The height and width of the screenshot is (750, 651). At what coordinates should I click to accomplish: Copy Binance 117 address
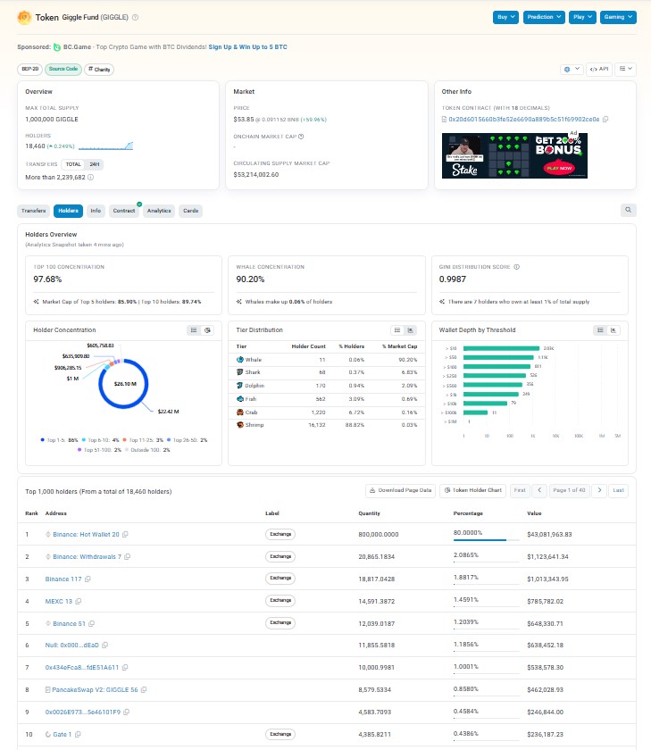(x=88, y=579)
